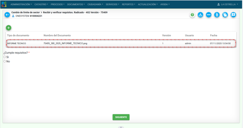Select 'Si' for Cumple requisitos
The width and height of the screenshot is (243, 128).
click(x=5, y=57)
